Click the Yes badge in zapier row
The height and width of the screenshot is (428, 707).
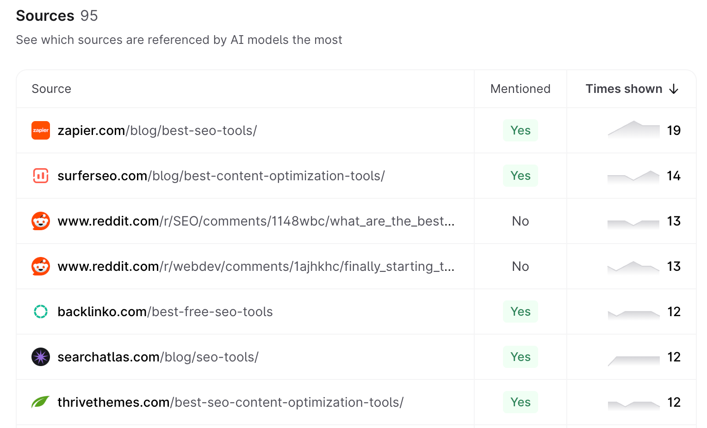click(520, 130)
